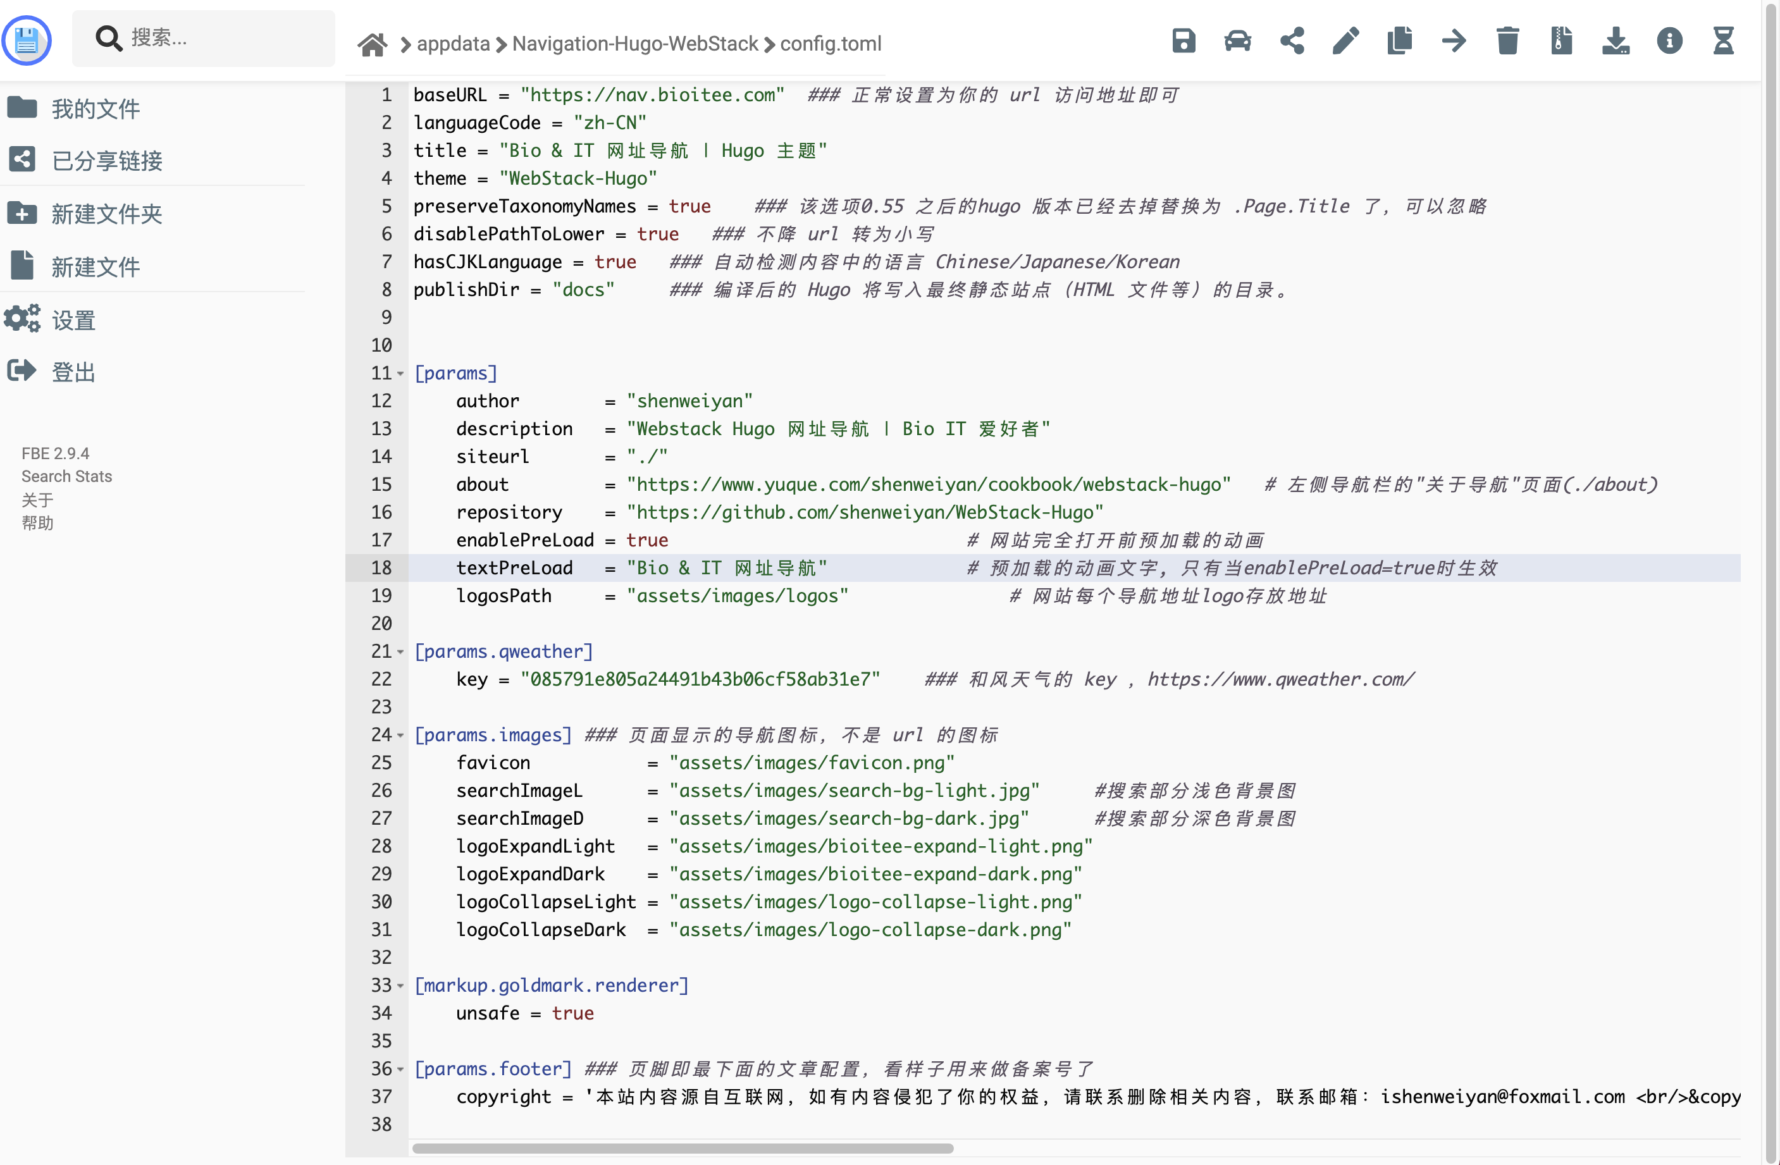Click the car toolbar icon
The image size is (1780, 1165).
pyautogui.click(x=1238, y=41)
